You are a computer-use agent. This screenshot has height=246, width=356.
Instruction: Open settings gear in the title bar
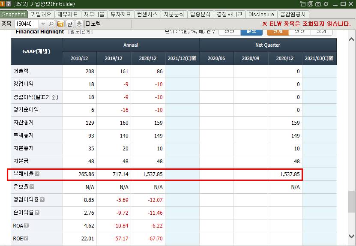[326, 4]
